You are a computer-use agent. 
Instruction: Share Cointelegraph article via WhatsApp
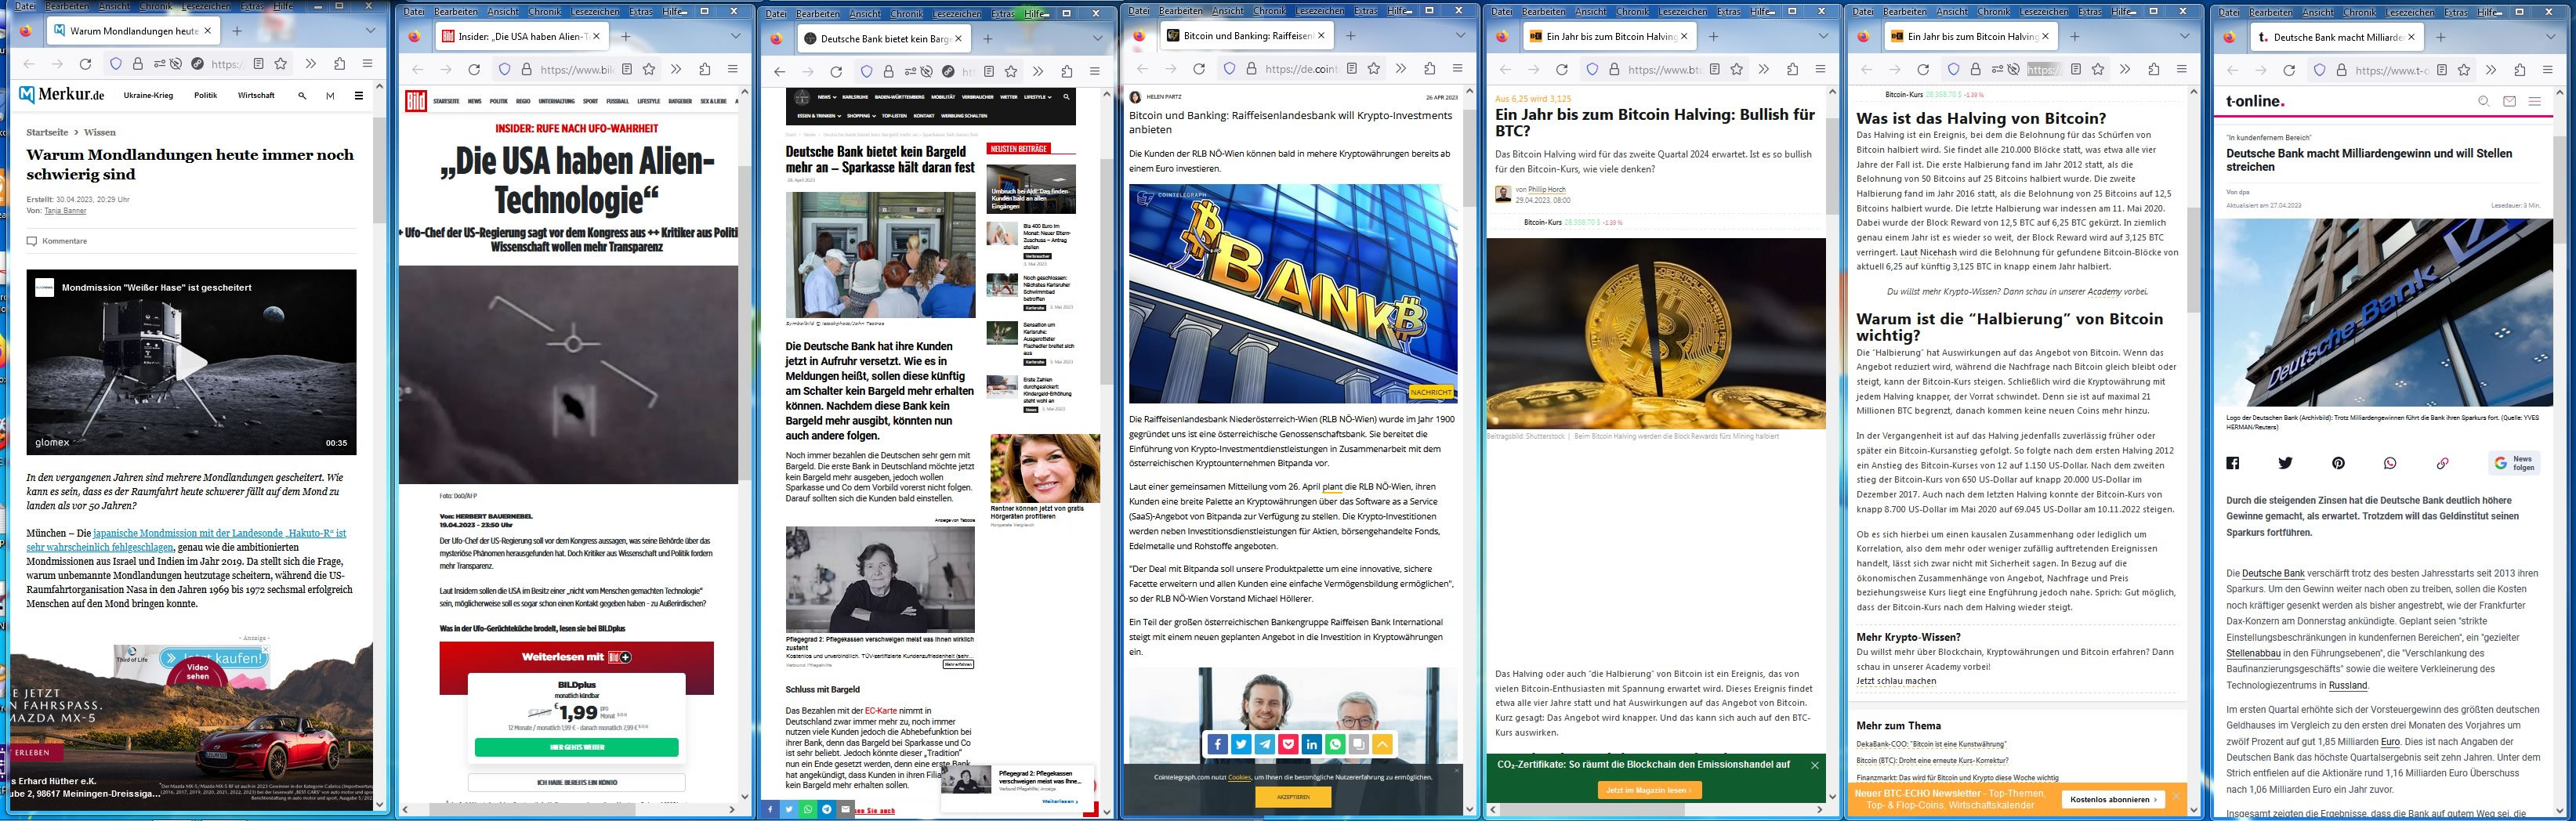1336,744
